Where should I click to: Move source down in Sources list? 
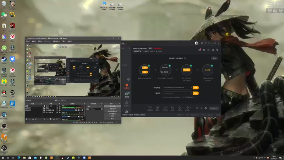coord(57,119)
